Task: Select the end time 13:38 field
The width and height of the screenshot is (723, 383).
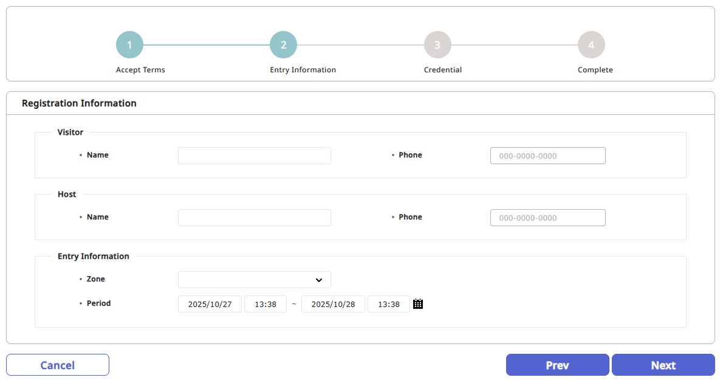Action: point(389,304)
